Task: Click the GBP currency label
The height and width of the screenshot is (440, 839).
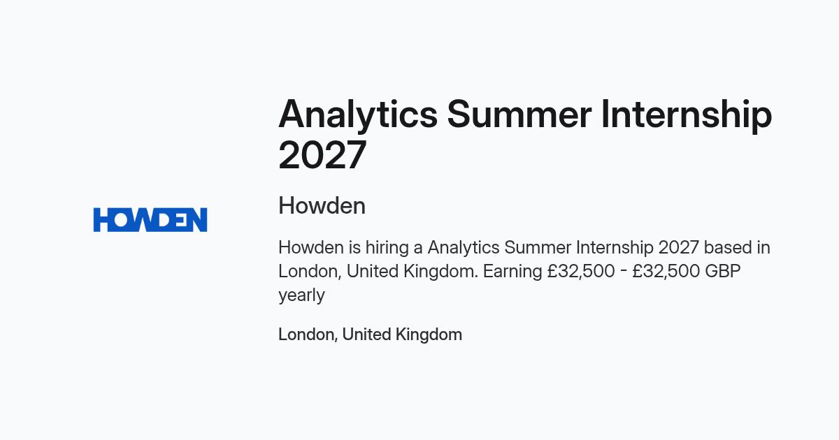Action: pos(722,272)
